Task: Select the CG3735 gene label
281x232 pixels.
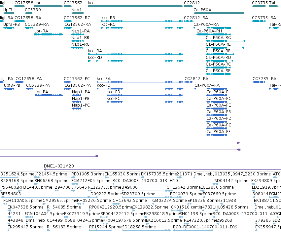Action: (x=260, y=3)
